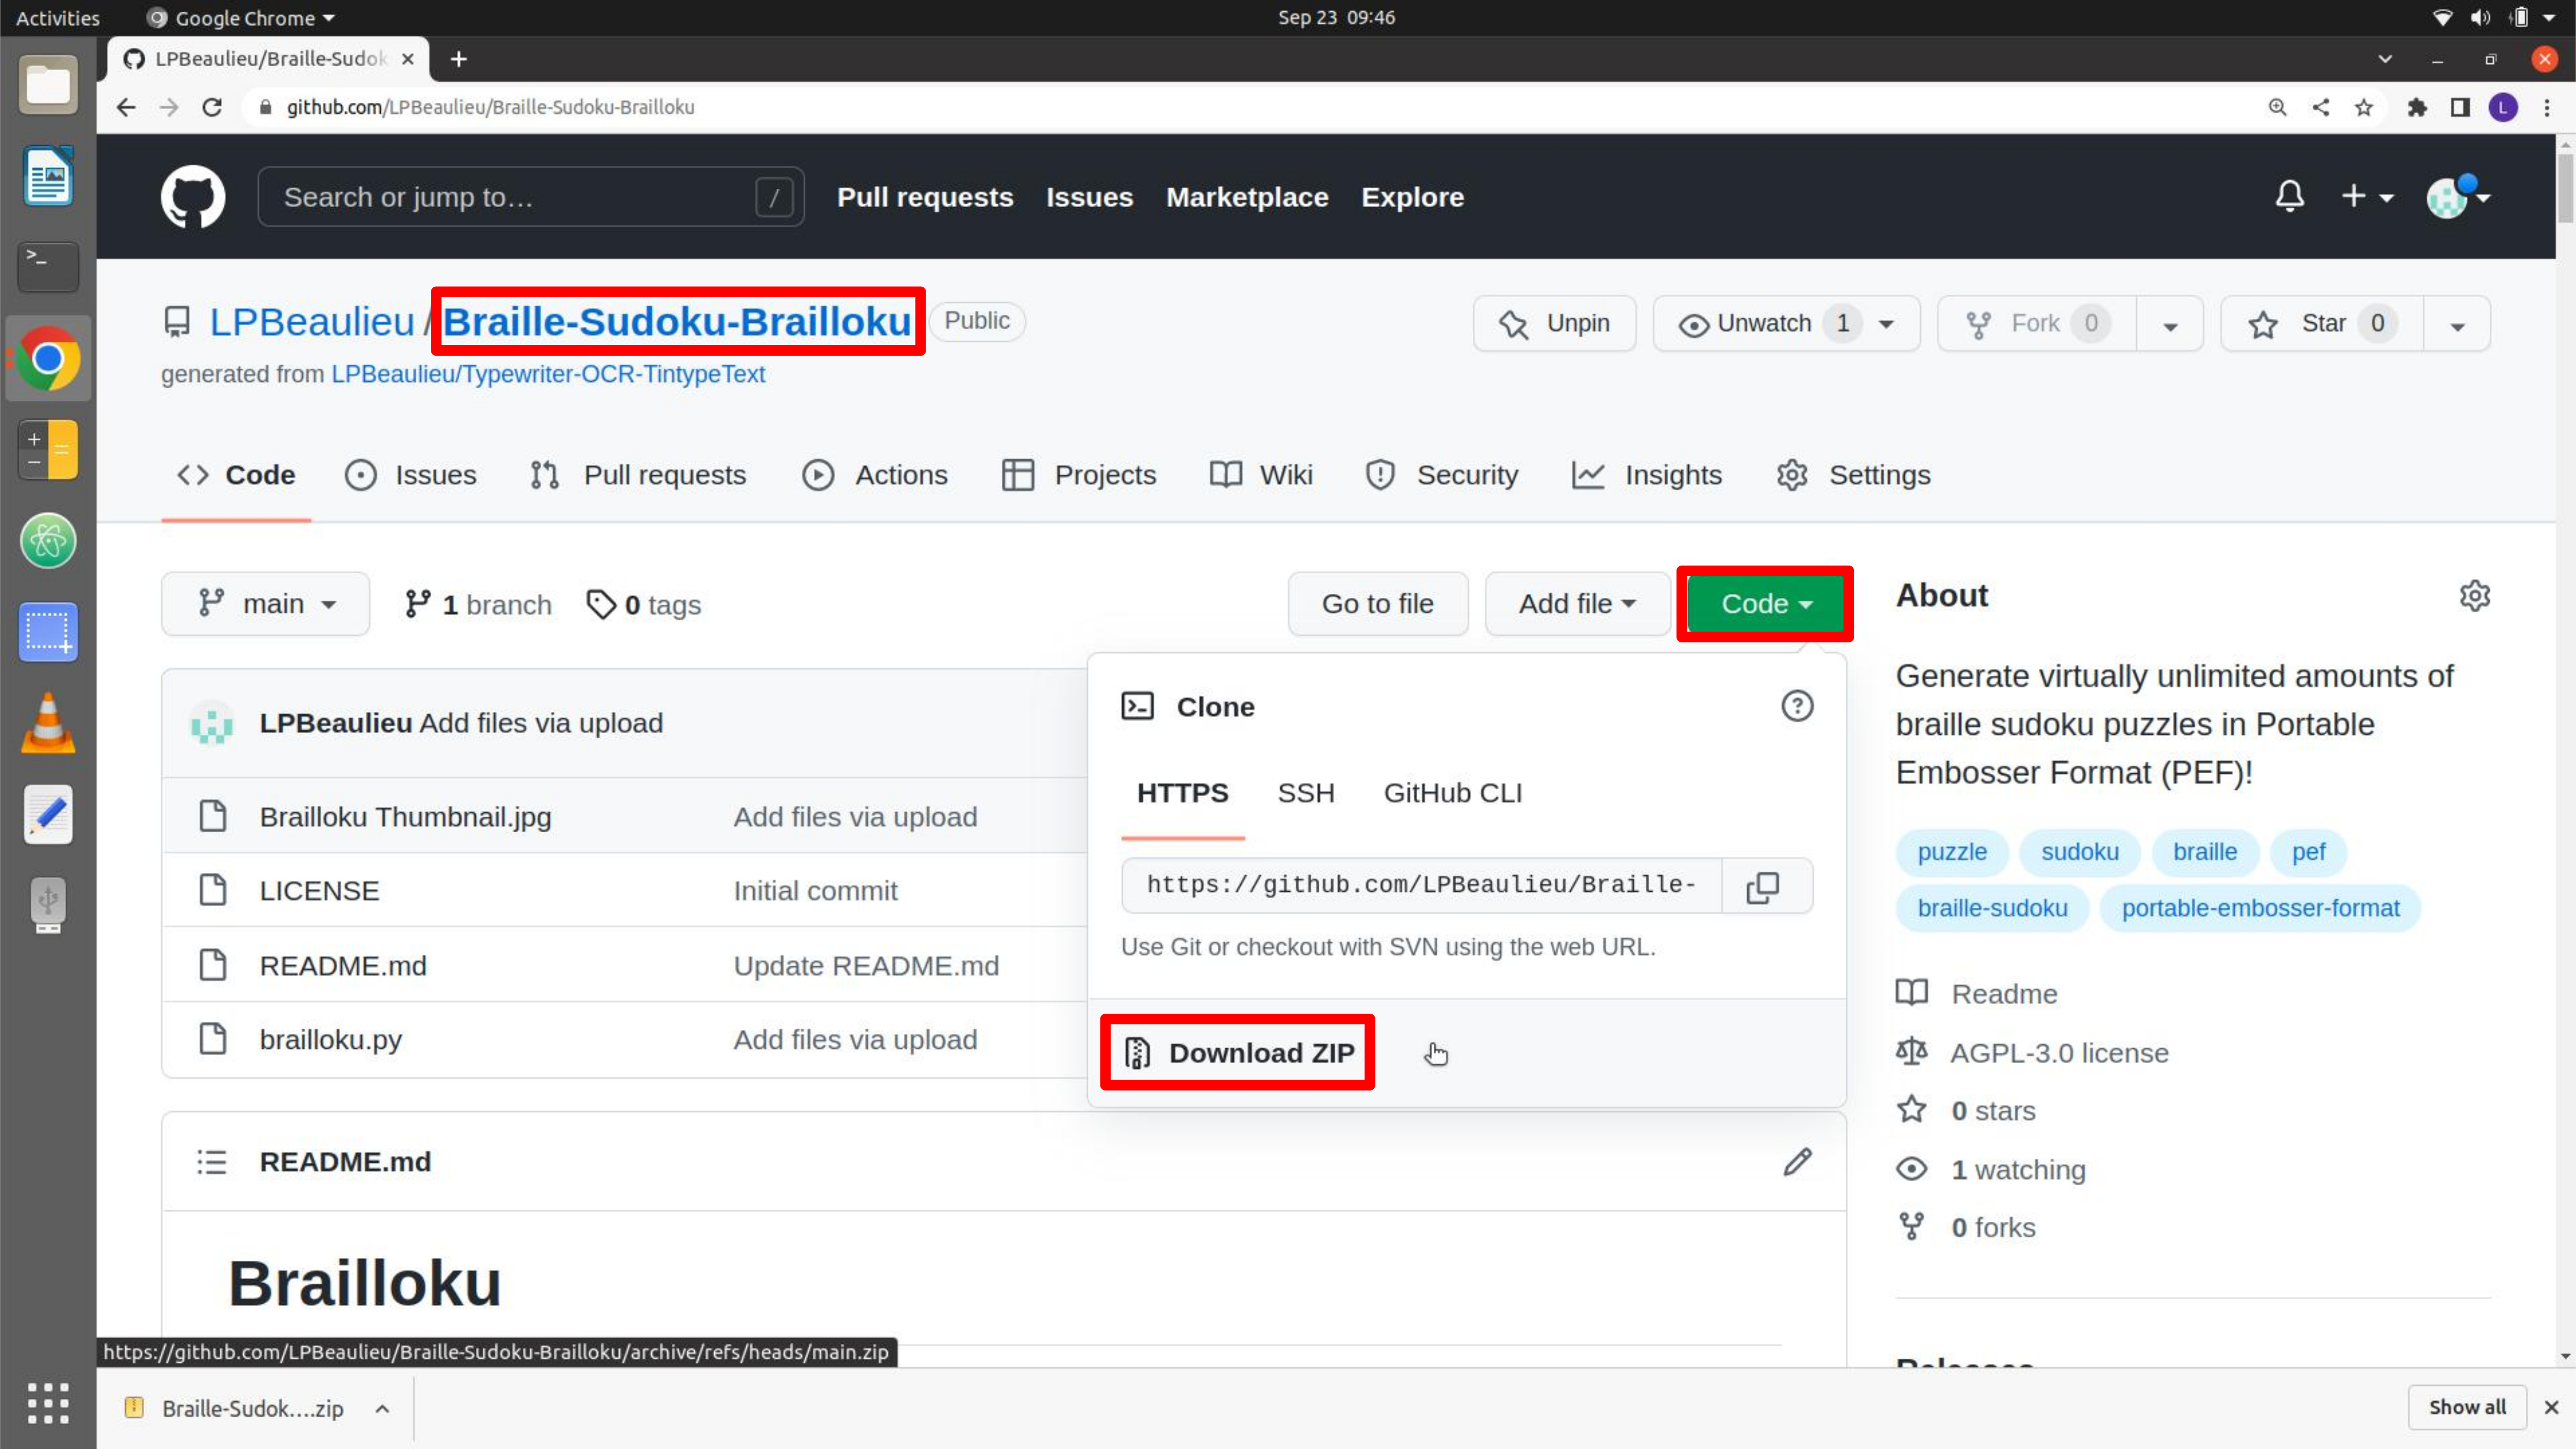Open brailloku.py file
The height and width of the screenshot is (1449, 2576).
tap(330, 1040)
